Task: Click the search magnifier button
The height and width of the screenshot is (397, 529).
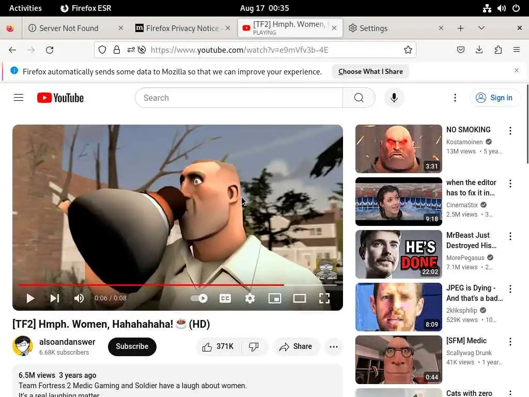Action: [x=359, y=98]
